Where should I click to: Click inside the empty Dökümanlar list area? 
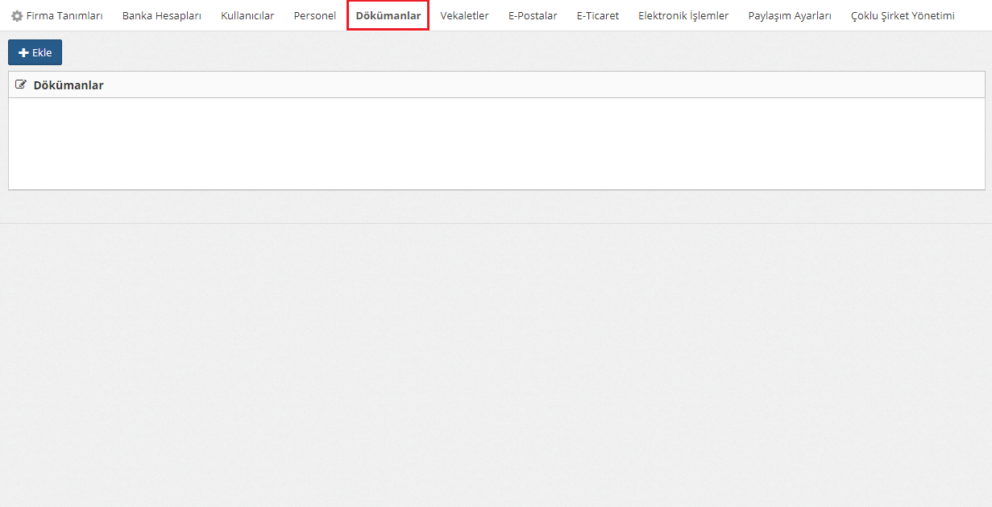496,143
